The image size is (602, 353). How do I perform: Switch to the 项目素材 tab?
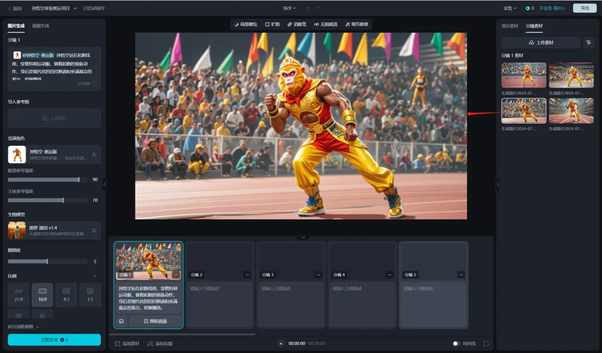[509, 26]
